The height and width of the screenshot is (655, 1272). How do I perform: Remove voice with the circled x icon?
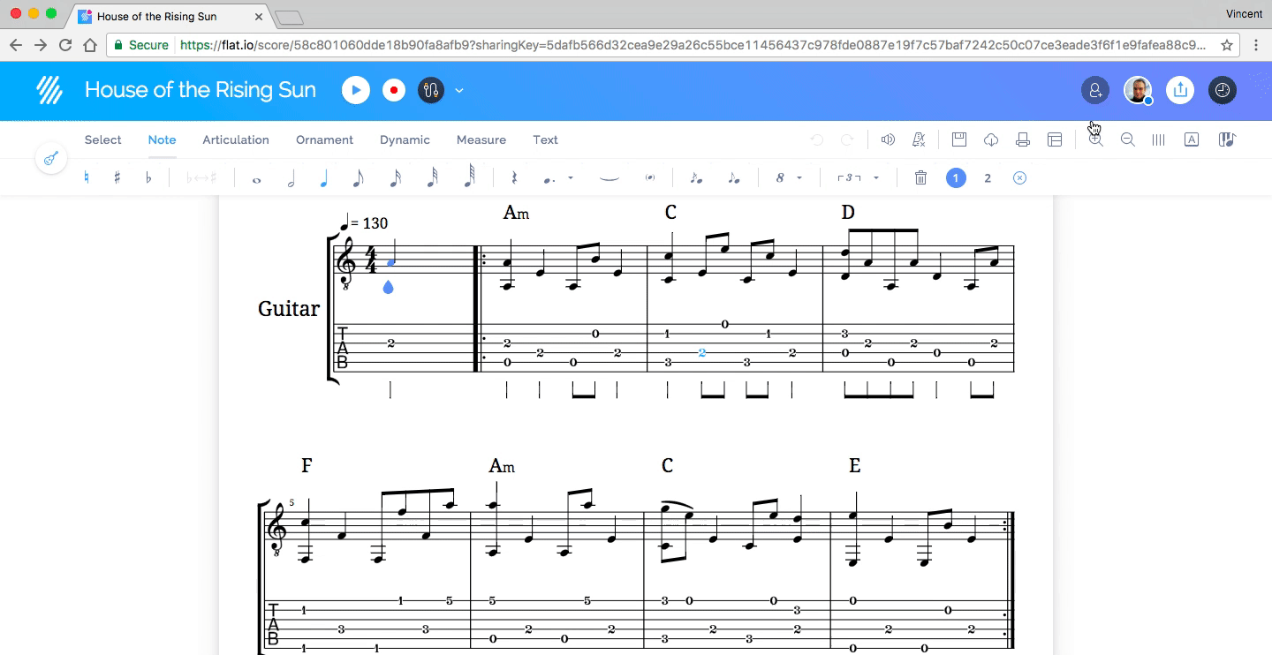click(1019, 177)
